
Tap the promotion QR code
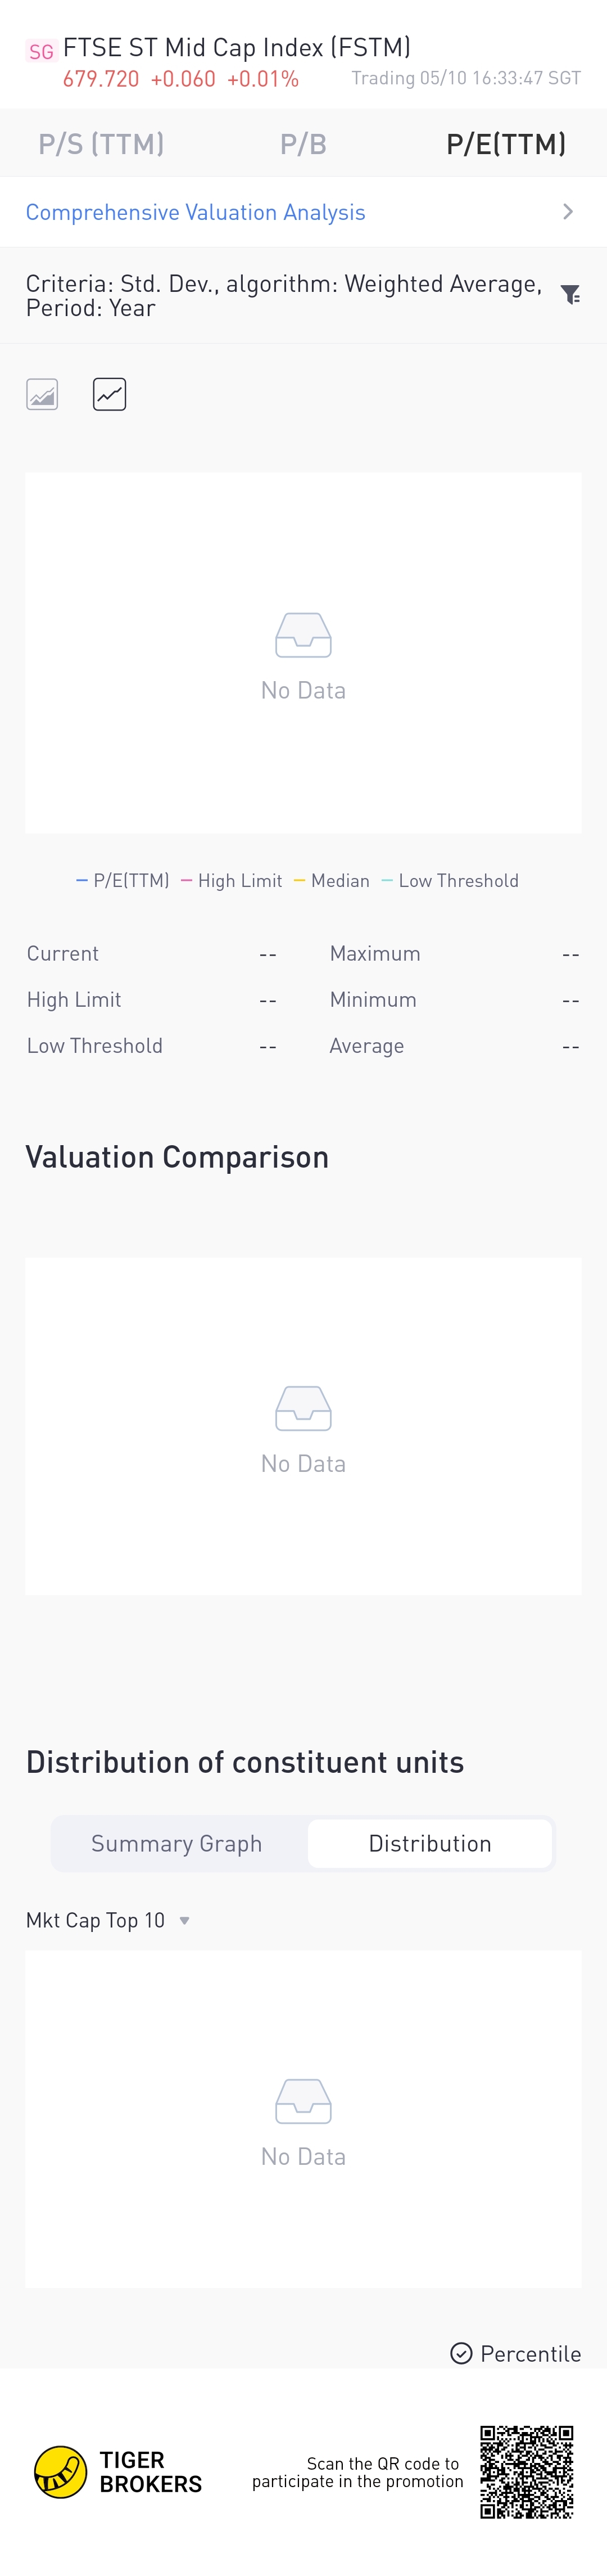point(526,2471)
